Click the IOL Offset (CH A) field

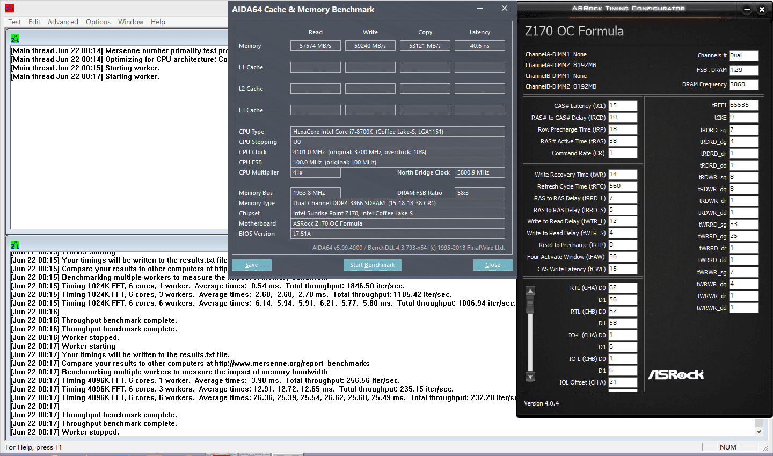pyautogui.click(x=623, y=382)
